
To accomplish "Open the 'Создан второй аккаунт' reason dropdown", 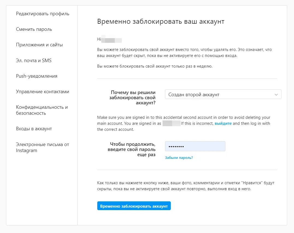I will pos(219,95).
